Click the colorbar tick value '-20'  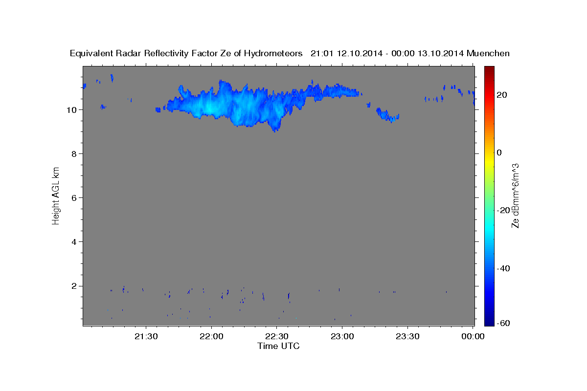tap(503, 210)
